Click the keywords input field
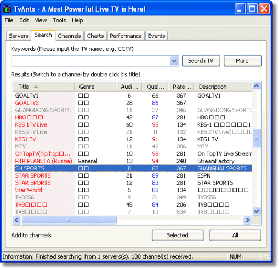 pyautogui.click(x=91, y=61)
